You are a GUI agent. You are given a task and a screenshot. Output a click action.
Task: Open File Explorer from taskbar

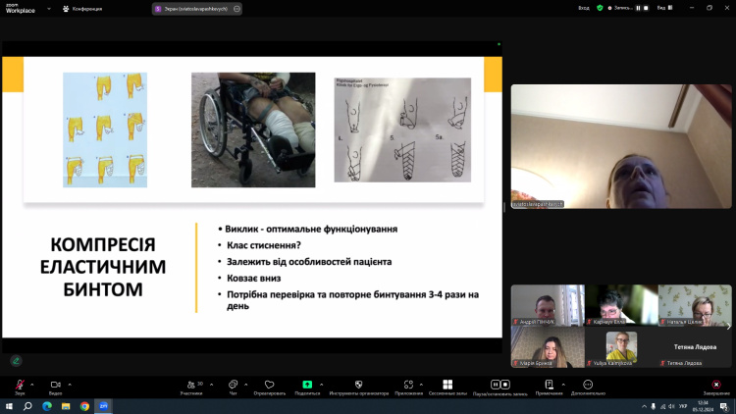(x=66, y=406)
